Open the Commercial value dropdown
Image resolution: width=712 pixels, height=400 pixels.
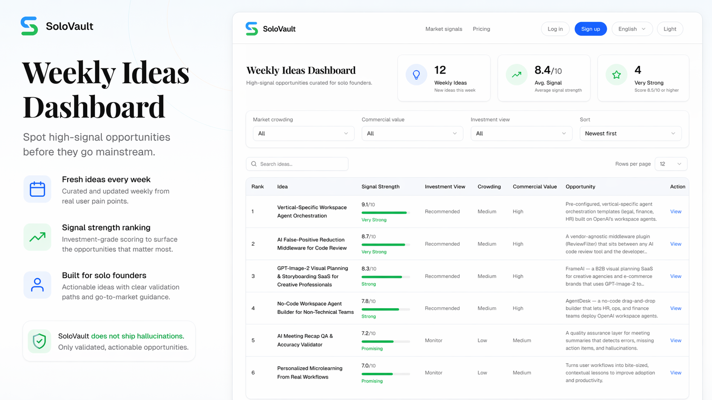pyautogui.click(x=412, y=133)
